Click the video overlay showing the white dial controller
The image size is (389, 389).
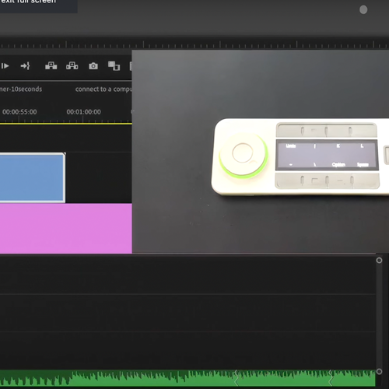(261, 152)
